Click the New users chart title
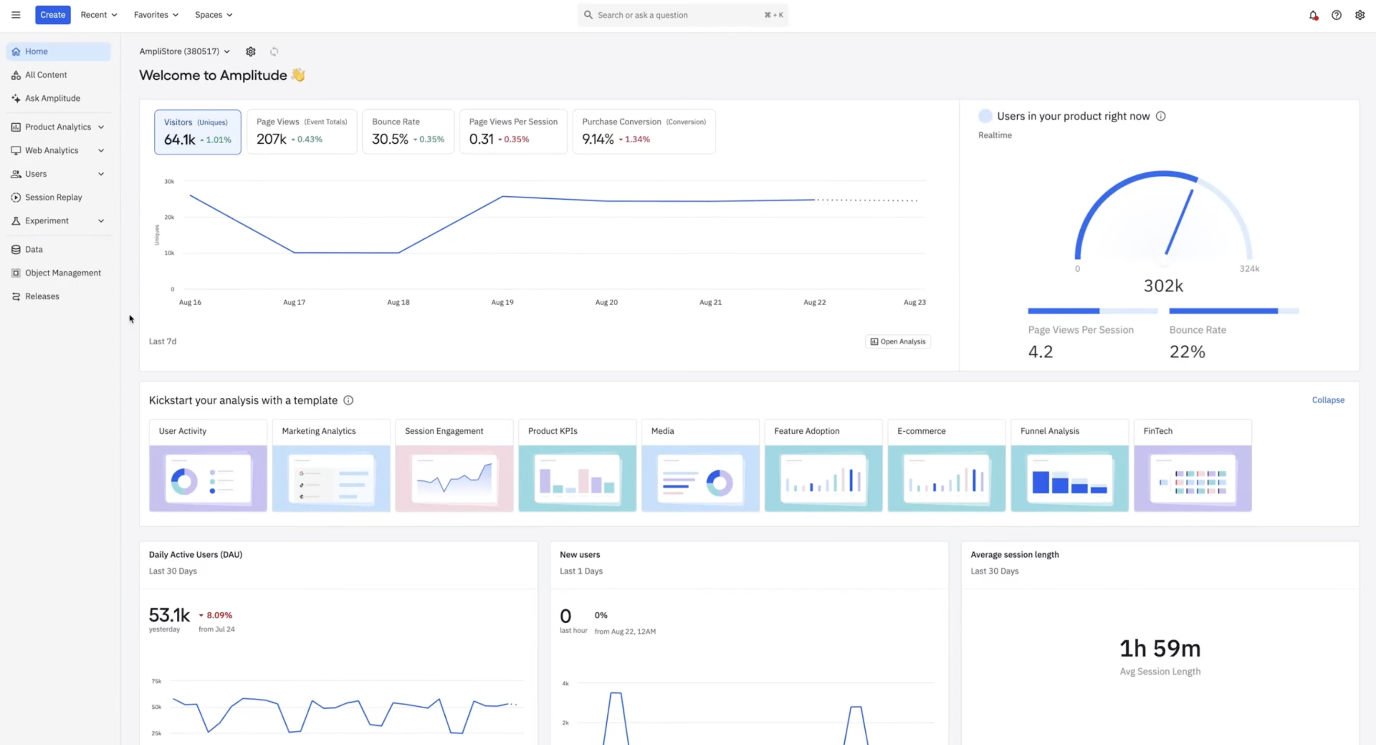This screenshot has width=1376, height=745. 580,554
